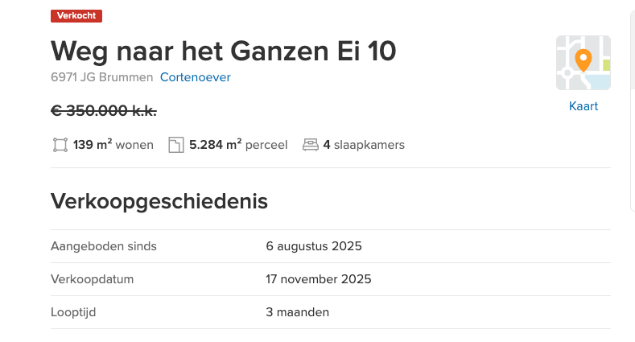
Task: Click the living area size icon
Action: click(x=60, y=146)
